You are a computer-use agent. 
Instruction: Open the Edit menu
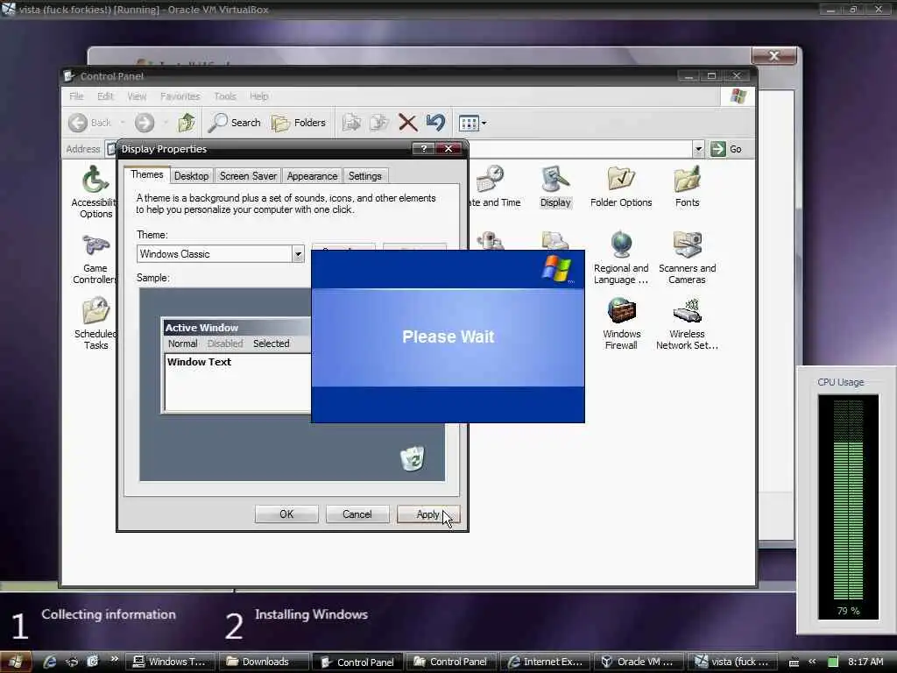[105, 96]
